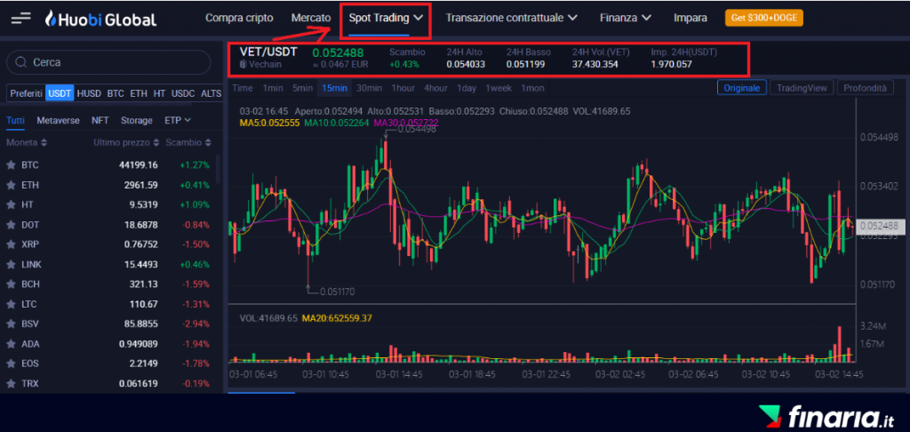
Task: Open the hamburger menu icon
Action: coord(20,18)
